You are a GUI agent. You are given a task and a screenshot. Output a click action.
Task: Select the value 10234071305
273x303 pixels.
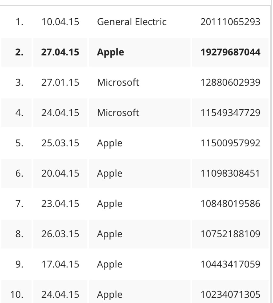[230, 295]
